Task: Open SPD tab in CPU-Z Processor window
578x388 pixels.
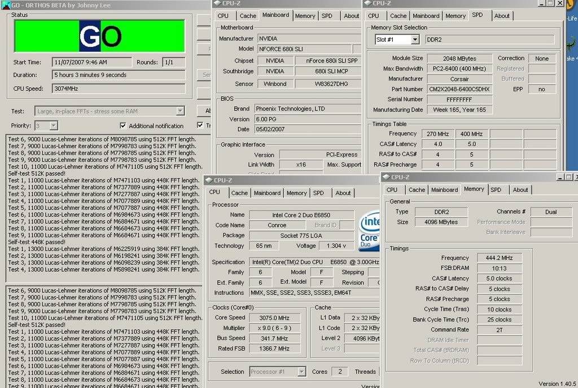Action: coord(318,193)
